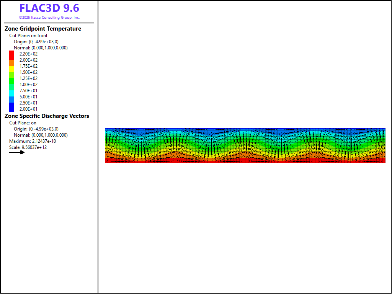Viewport: 392px width, 294px height.
Task: Select the Zone Specific Discharge Vectors heading
Action: (x=47, y=116)
